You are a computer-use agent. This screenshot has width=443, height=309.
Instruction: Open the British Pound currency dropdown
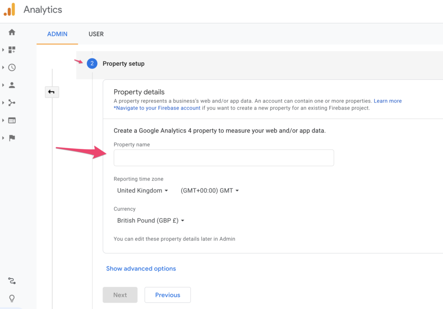(x=151, y=221)
